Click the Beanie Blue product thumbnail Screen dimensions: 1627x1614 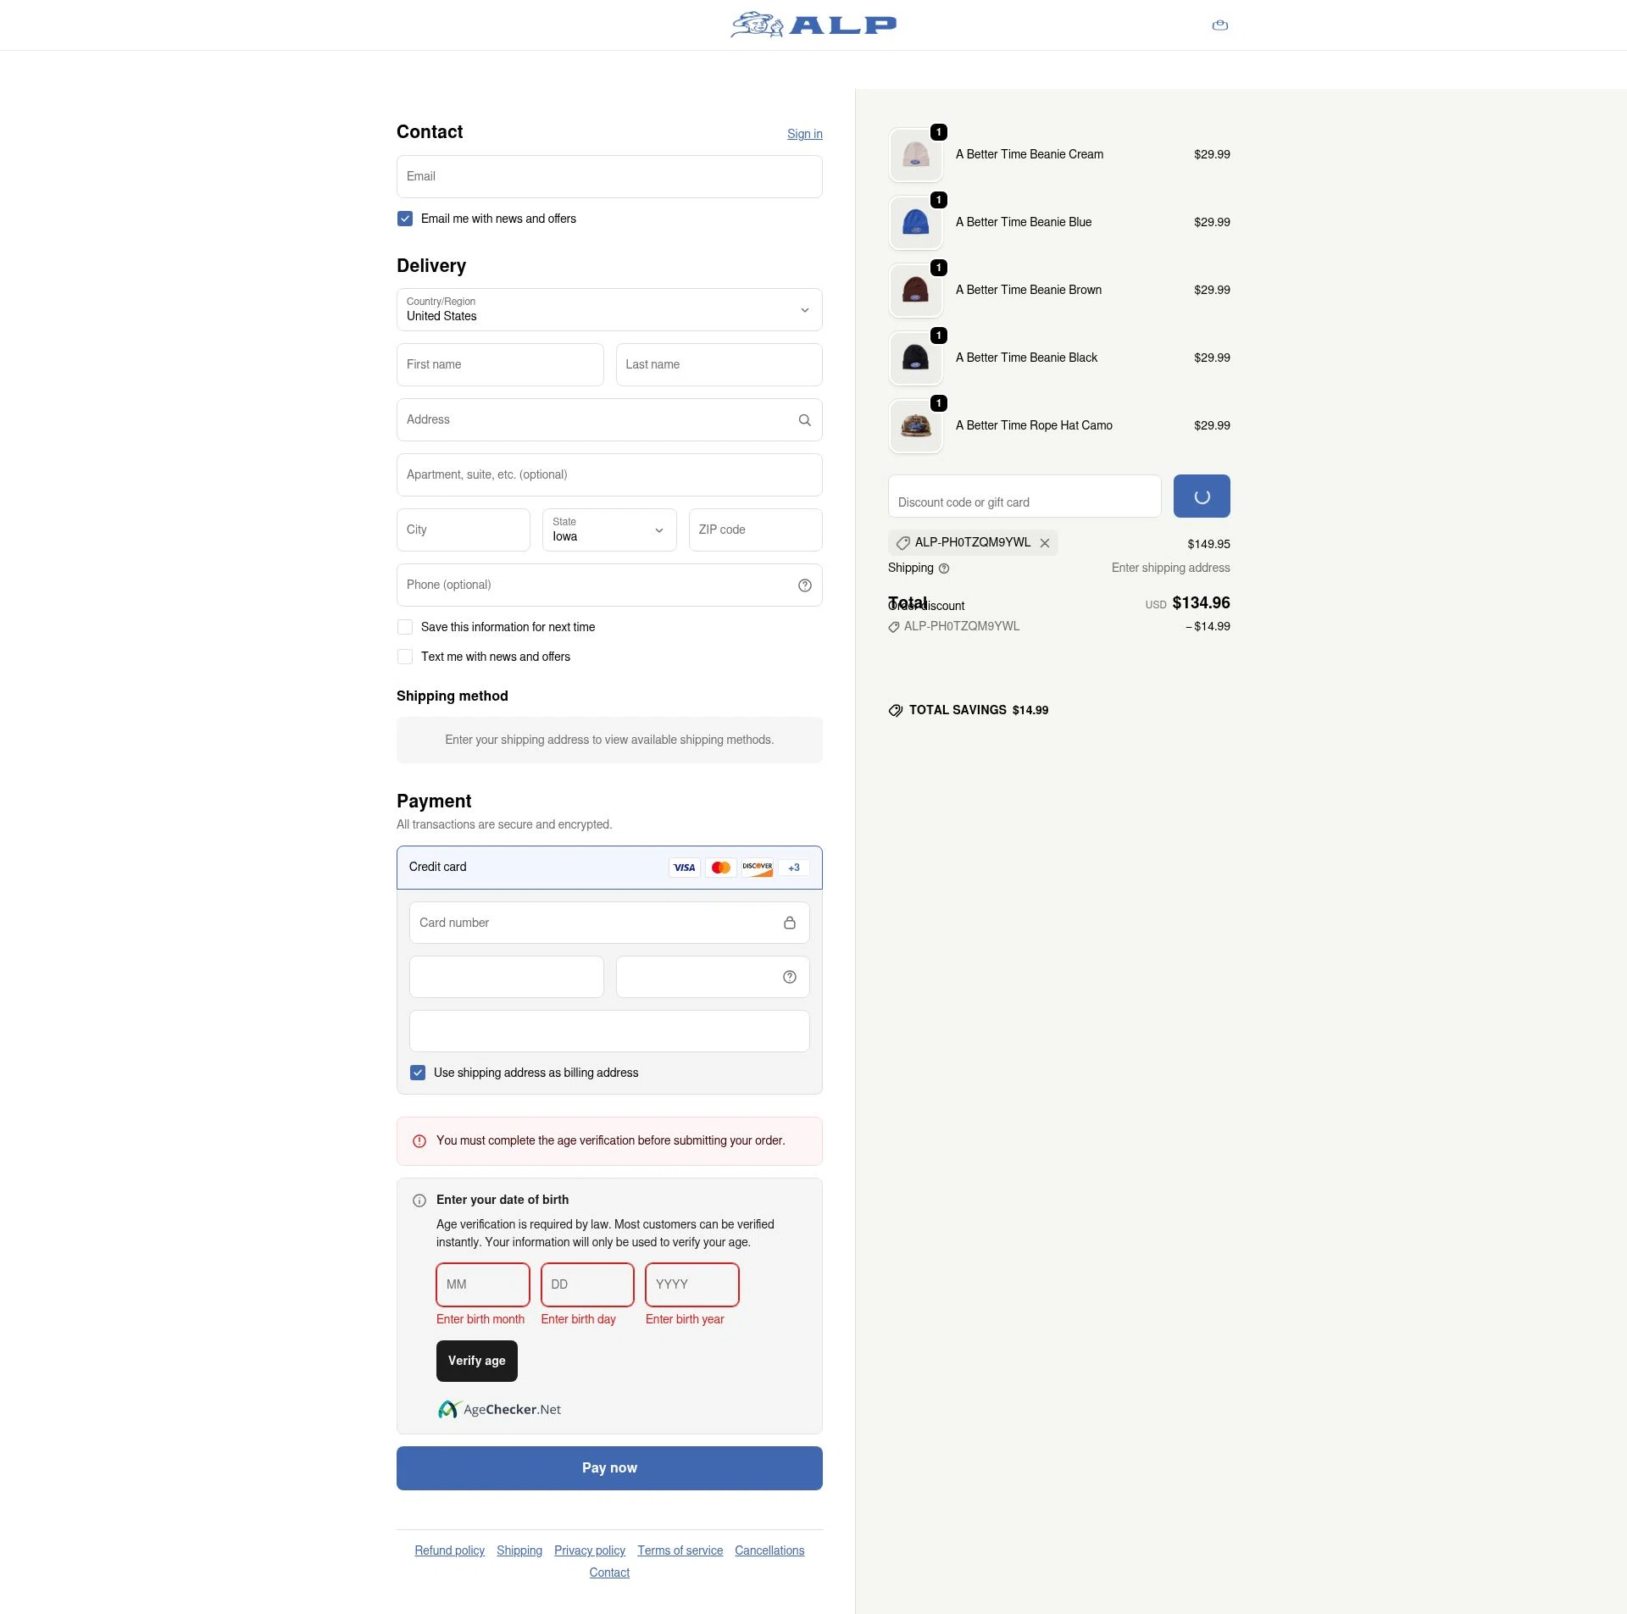[x=915, y=223]
